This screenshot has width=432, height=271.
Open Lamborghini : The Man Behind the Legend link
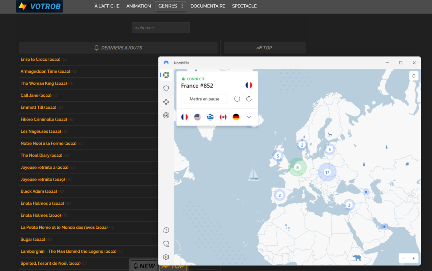click(68, 251)
